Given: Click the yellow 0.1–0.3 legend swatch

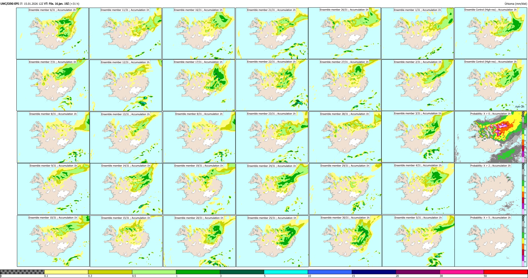Looking at the screenshot, I should tap(66, 272).
